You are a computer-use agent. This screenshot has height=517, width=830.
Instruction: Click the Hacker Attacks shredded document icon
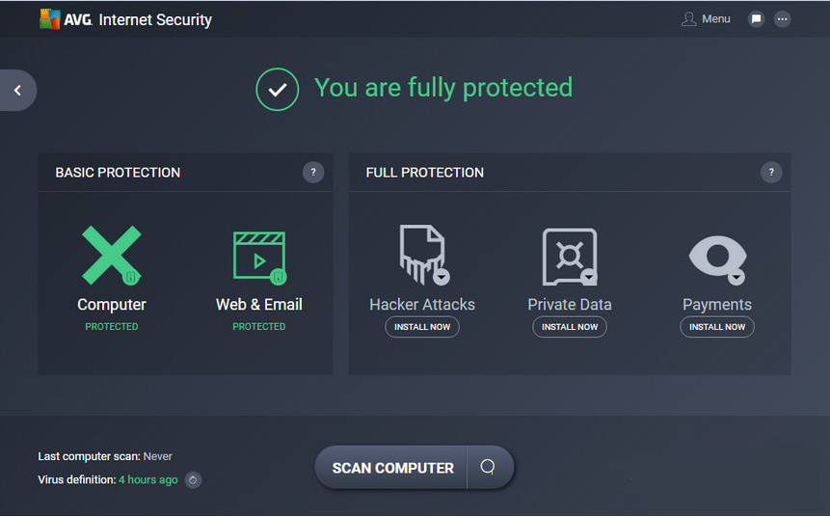(x=423, y=255)
